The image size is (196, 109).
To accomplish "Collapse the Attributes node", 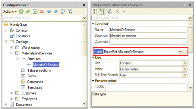I will [x=17, y=59].
